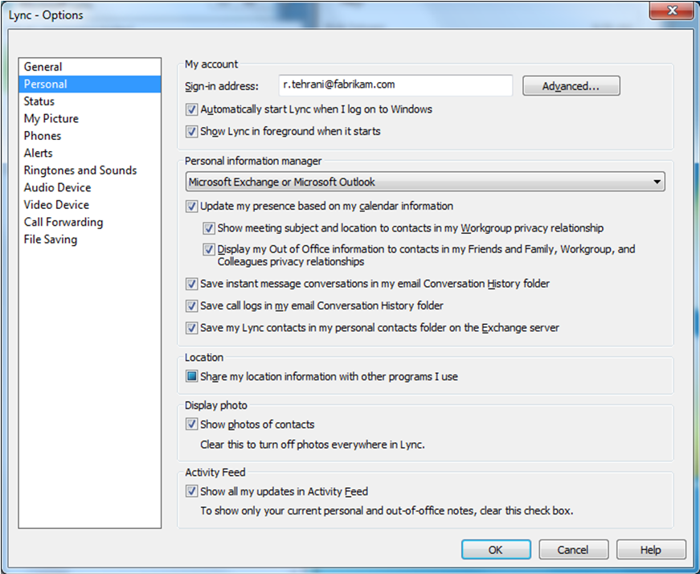The width and height of the screenshot is (700, 574).
Task: Open the General options category
Action: coord(43,67)
